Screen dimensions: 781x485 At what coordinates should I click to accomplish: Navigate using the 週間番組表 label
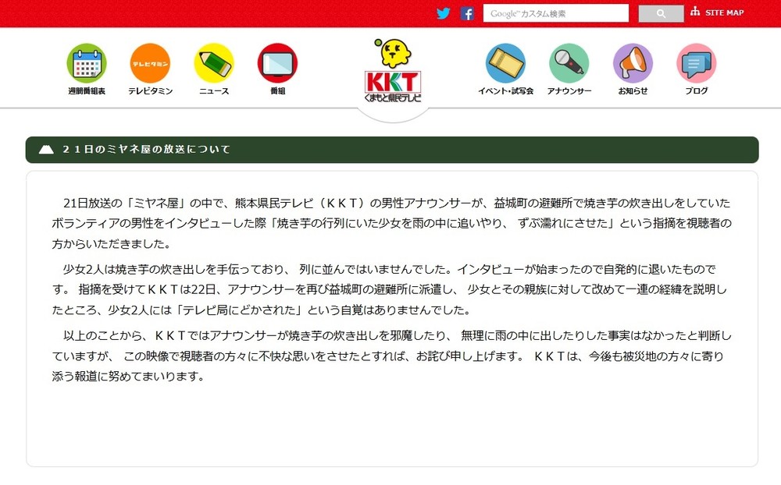tap(88, 88)
